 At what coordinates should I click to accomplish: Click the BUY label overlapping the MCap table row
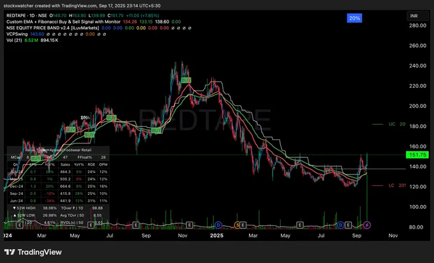[36, 159]
